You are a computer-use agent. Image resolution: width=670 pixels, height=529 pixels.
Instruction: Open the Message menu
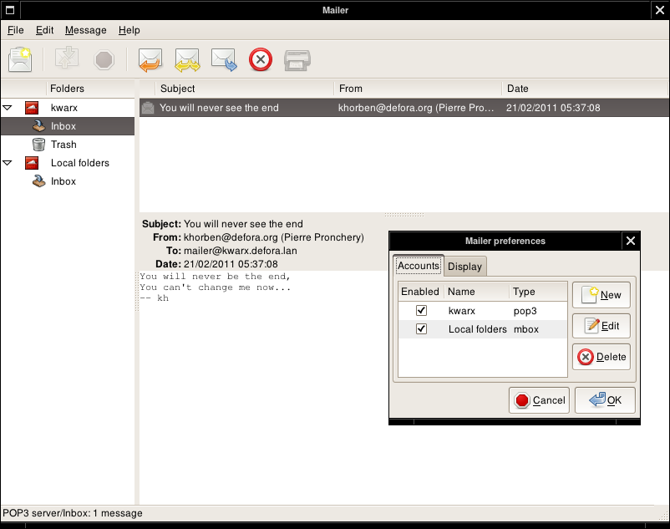click(x=85, y=30)
